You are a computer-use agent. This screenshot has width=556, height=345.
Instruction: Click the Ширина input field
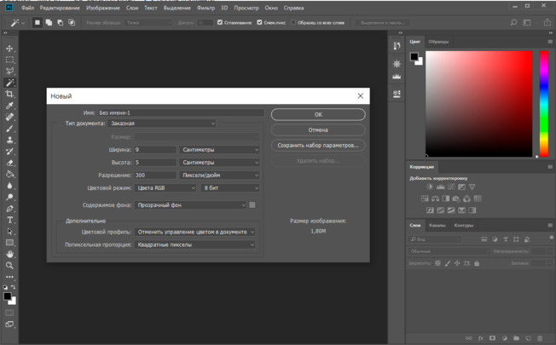(x=155, y=149)
